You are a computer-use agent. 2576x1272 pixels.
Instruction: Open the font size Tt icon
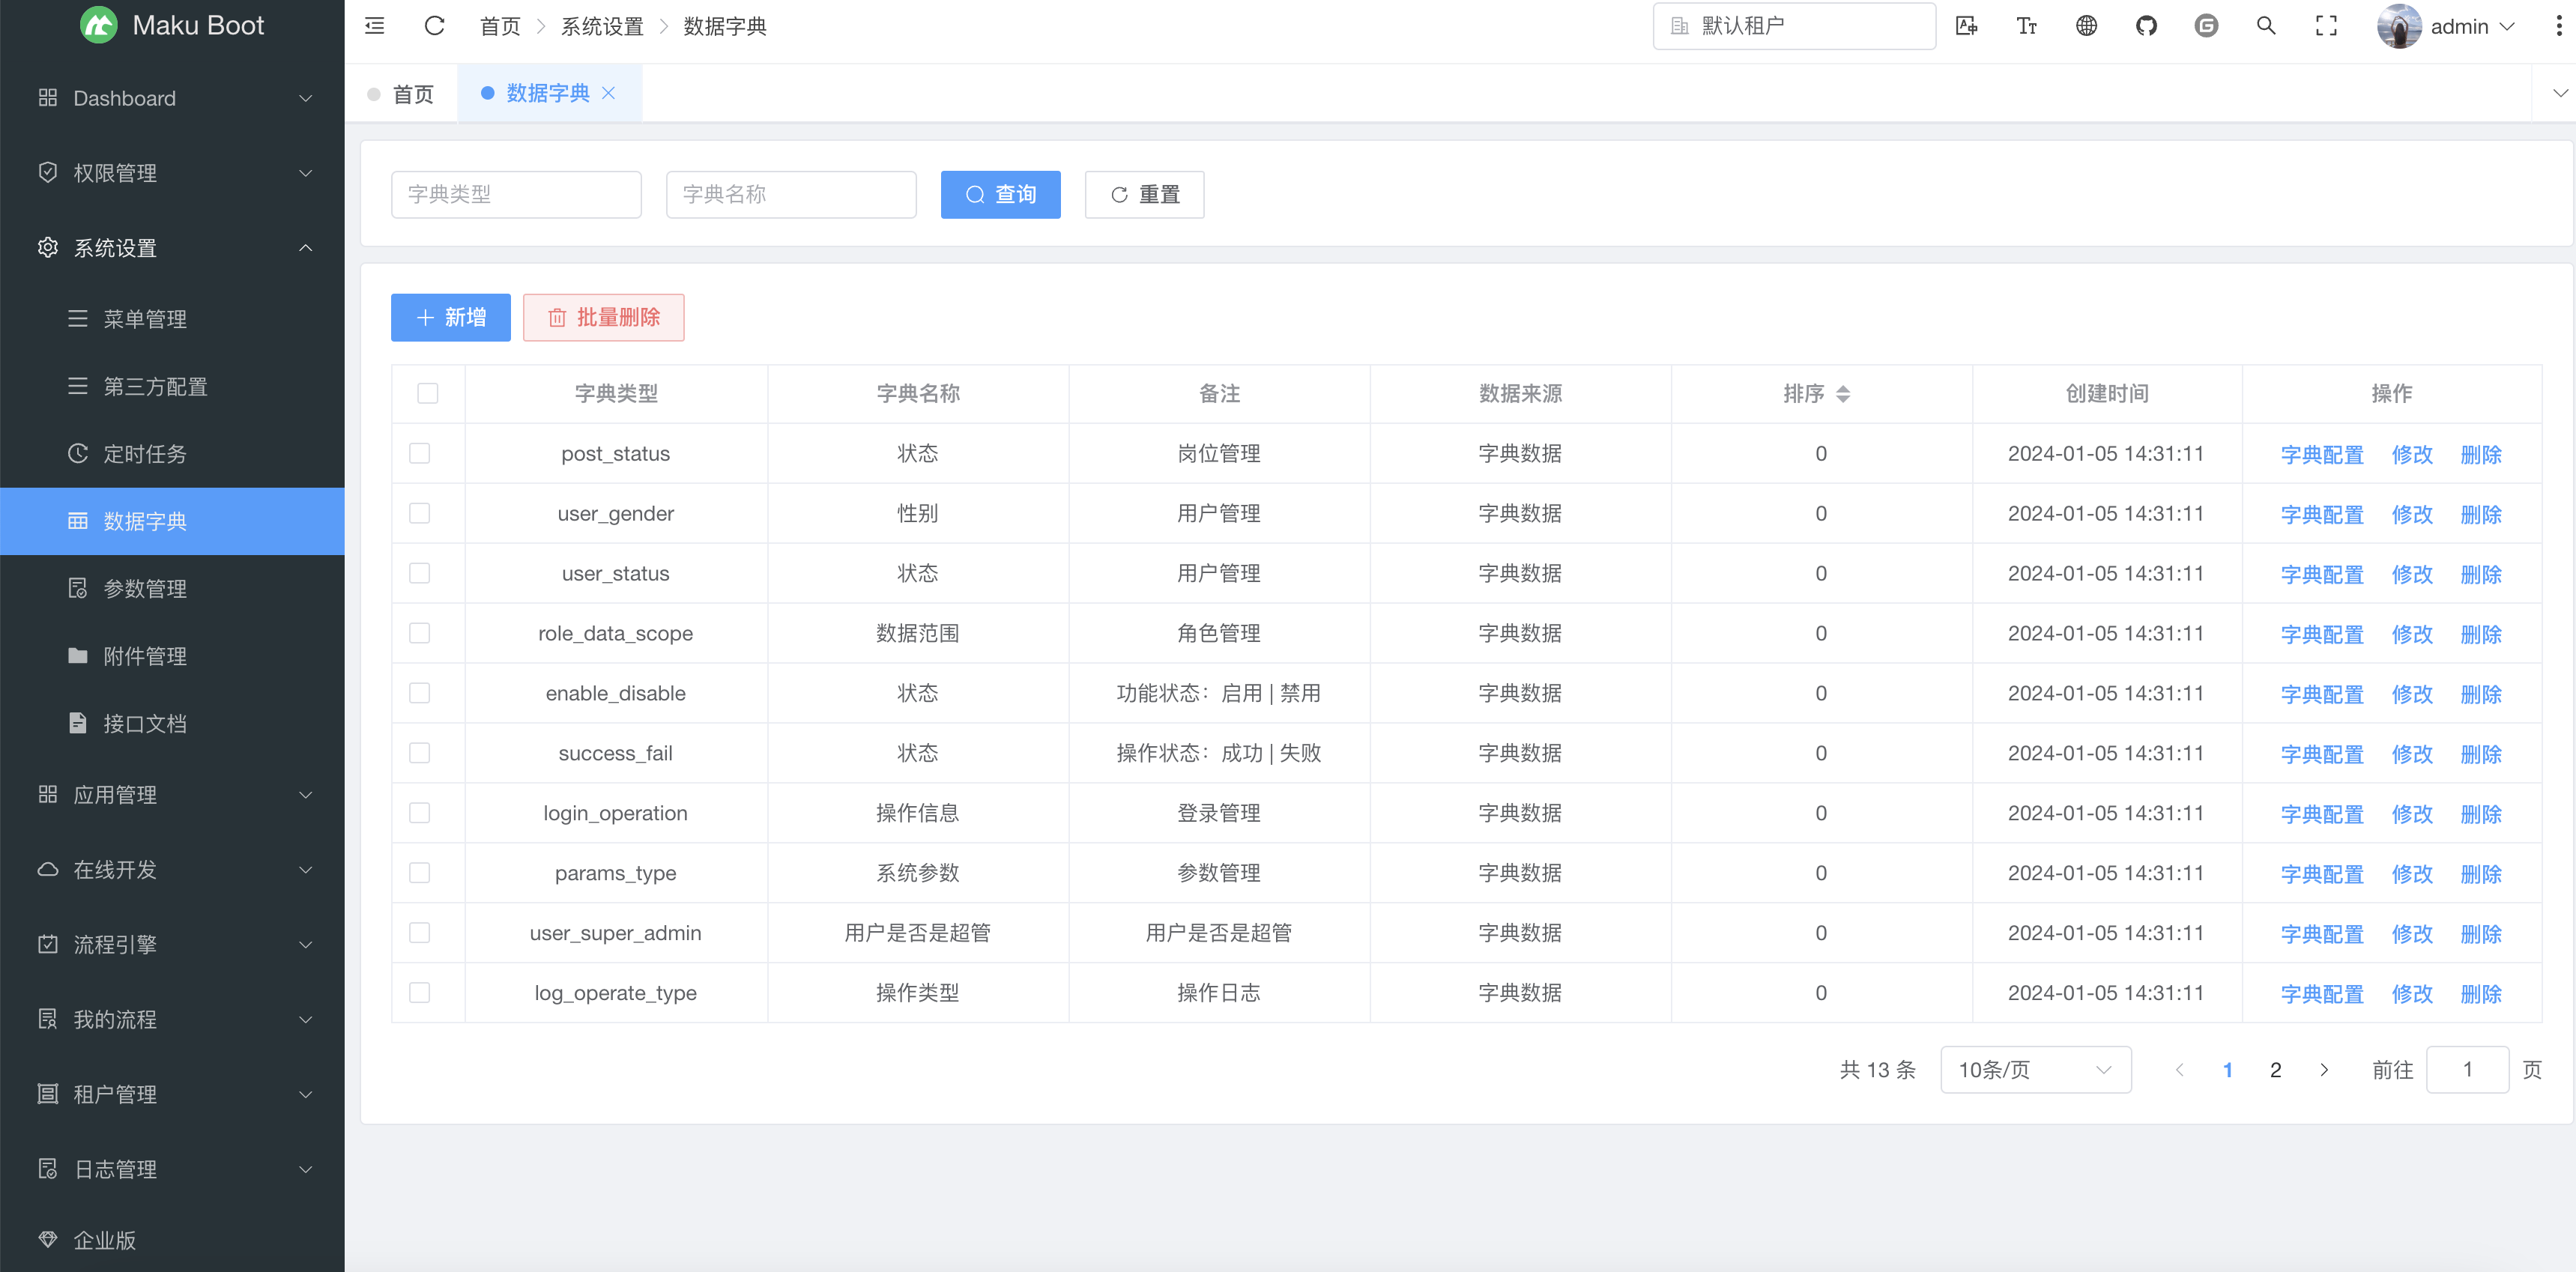point(2026,26)
